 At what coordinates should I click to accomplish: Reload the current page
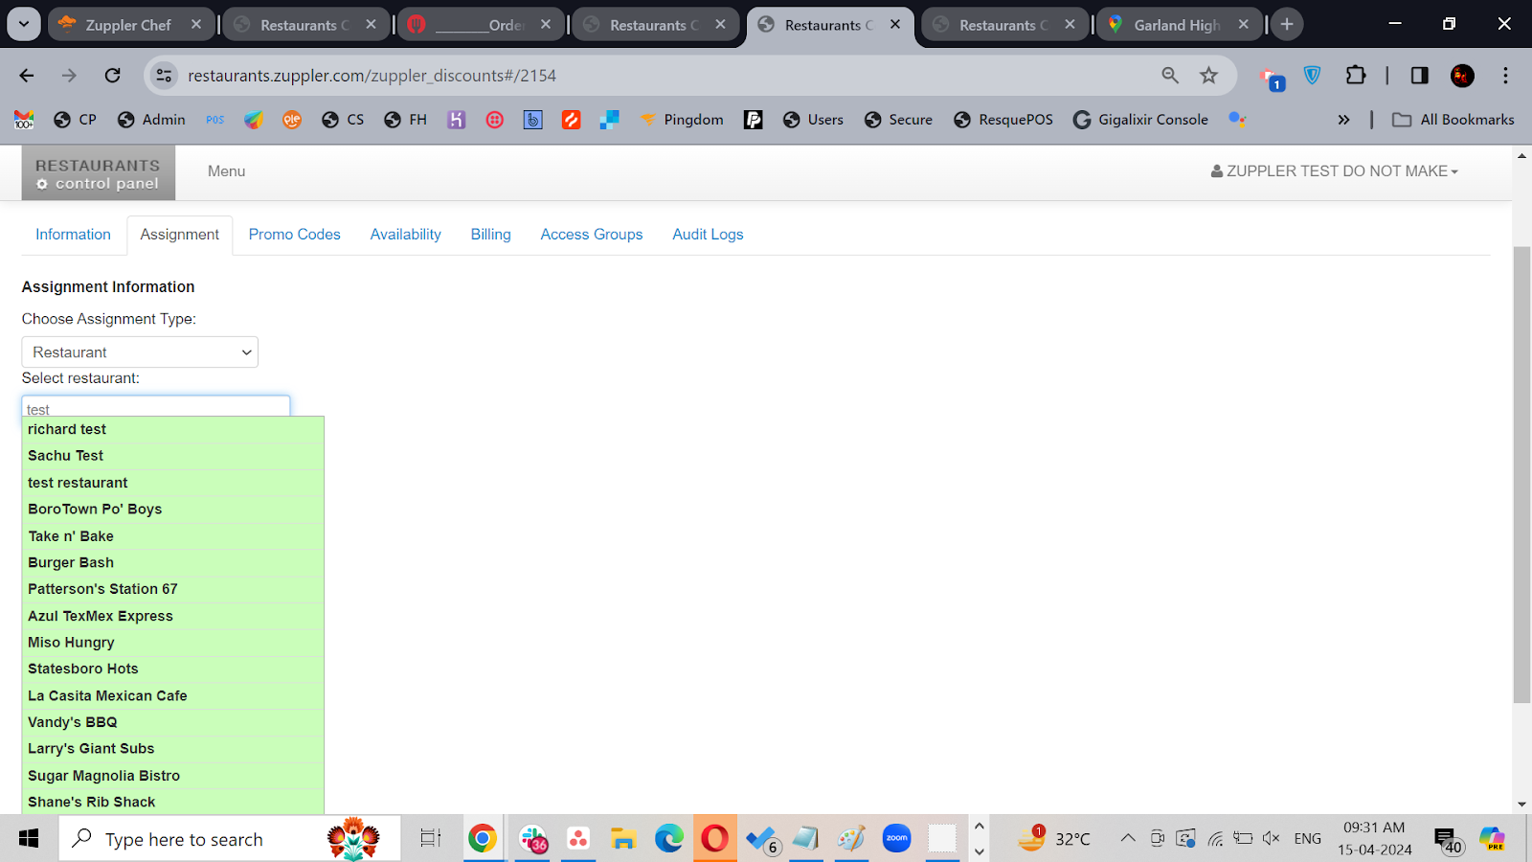coord(113,76)
